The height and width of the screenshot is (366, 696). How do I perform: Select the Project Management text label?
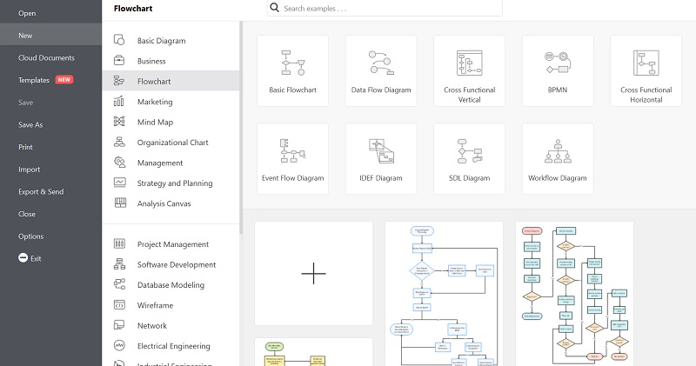pyautogui.click(x=173, y=244)
